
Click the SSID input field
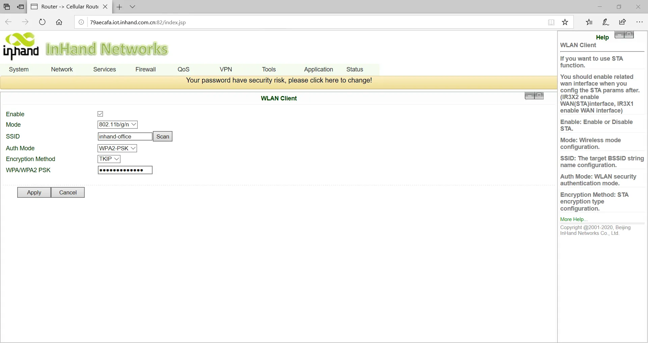coord(125,136)
